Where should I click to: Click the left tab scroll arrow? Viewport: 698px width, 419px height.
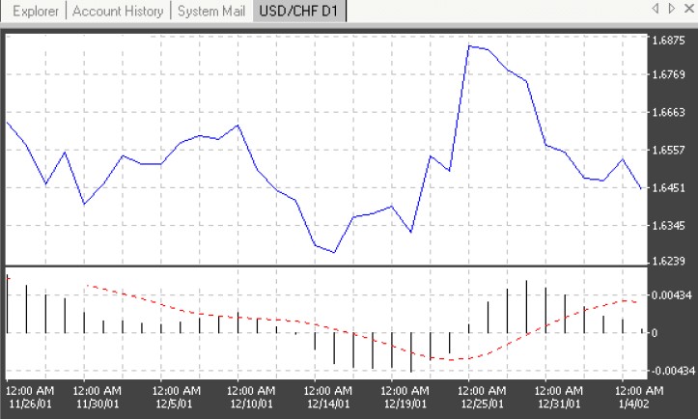pos(655,9)
